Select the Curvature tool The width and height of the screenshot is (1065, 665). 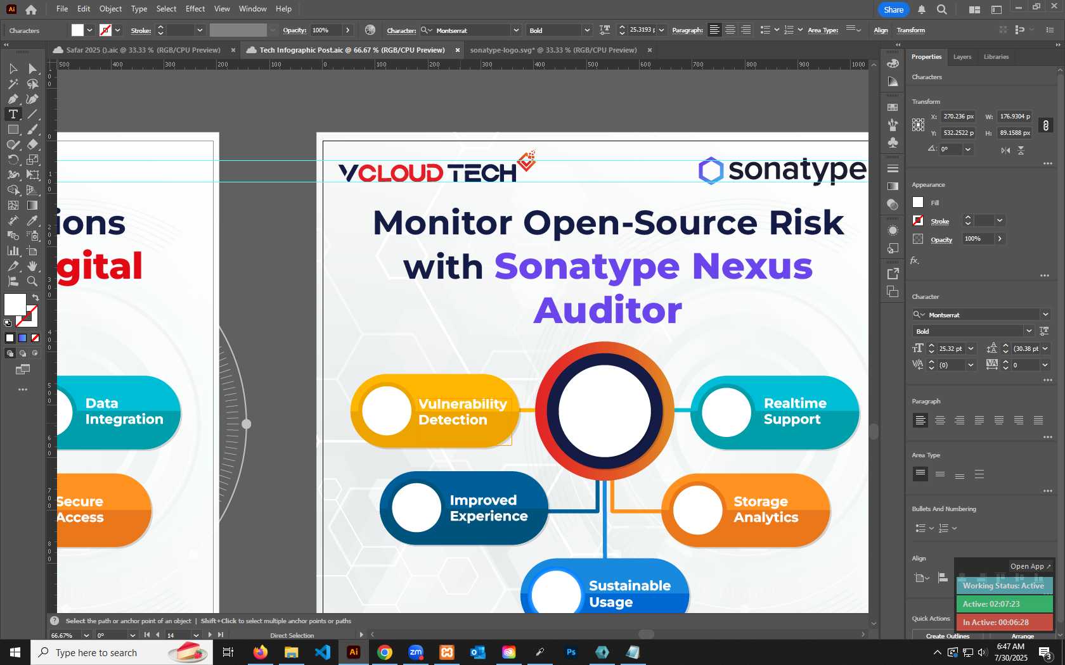pos(32,99)
